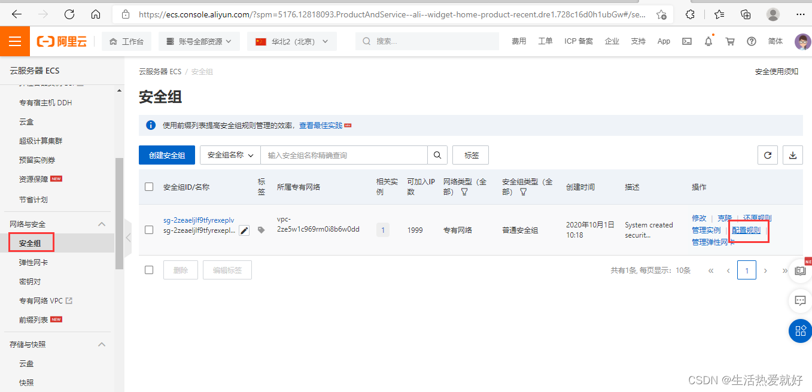The width and height of the screenshot is (812, 392).
Task: Open the orange hamburger main menu
Action: (15, 41)
